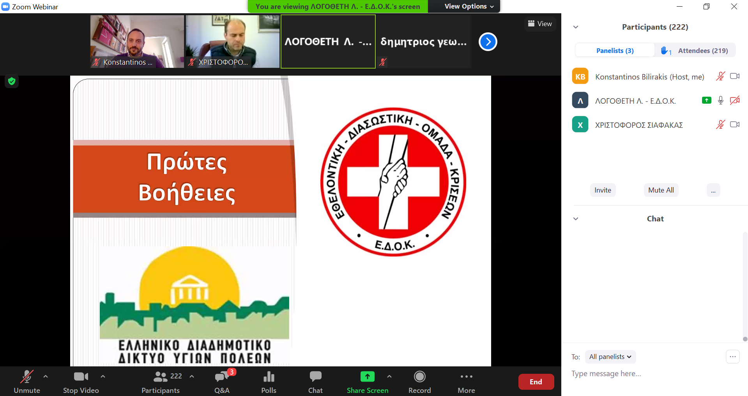The height and width of the screenshot is (396, 748).
Task: Collapse the Participants panel chevron
Action: pos(576,27)
